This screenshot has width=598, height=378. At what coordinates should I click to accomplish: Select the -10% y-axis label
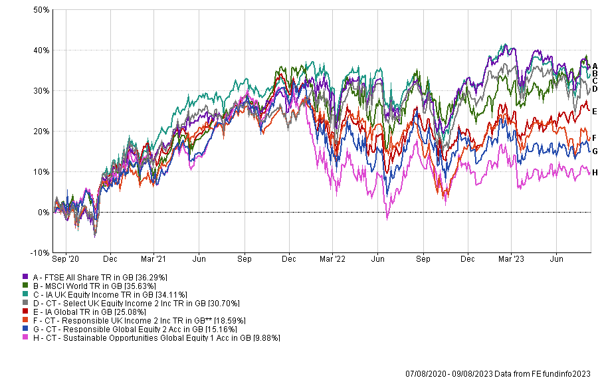click(40, 253)
